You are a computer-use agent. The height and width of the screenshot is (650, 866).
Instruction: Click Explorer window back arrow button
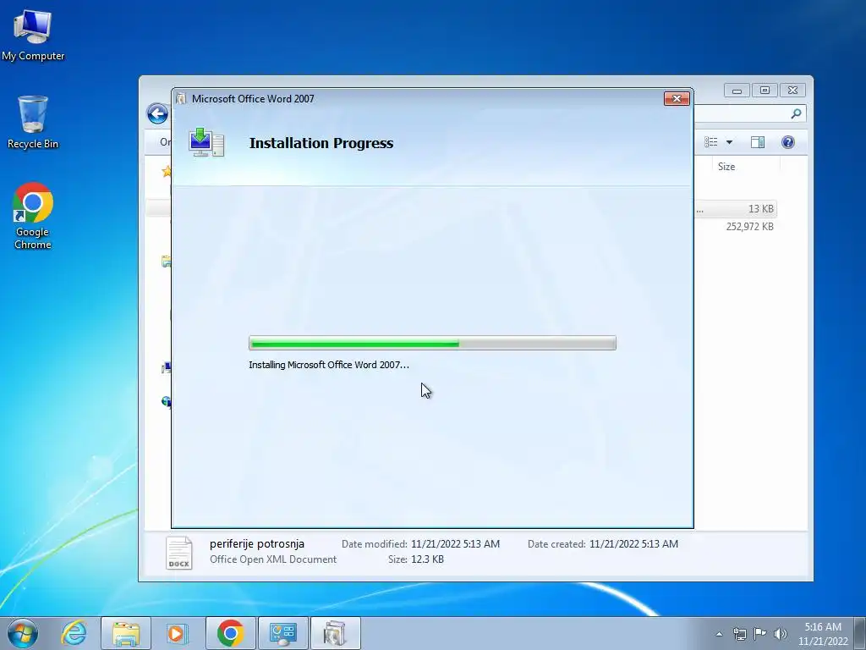coord(157,114)
